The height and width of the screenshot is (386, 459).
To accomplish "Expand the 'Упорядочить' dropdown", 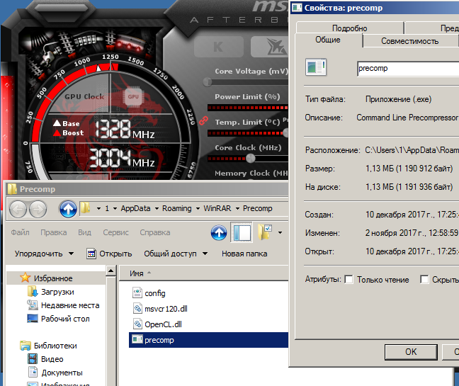I will 44,254.
